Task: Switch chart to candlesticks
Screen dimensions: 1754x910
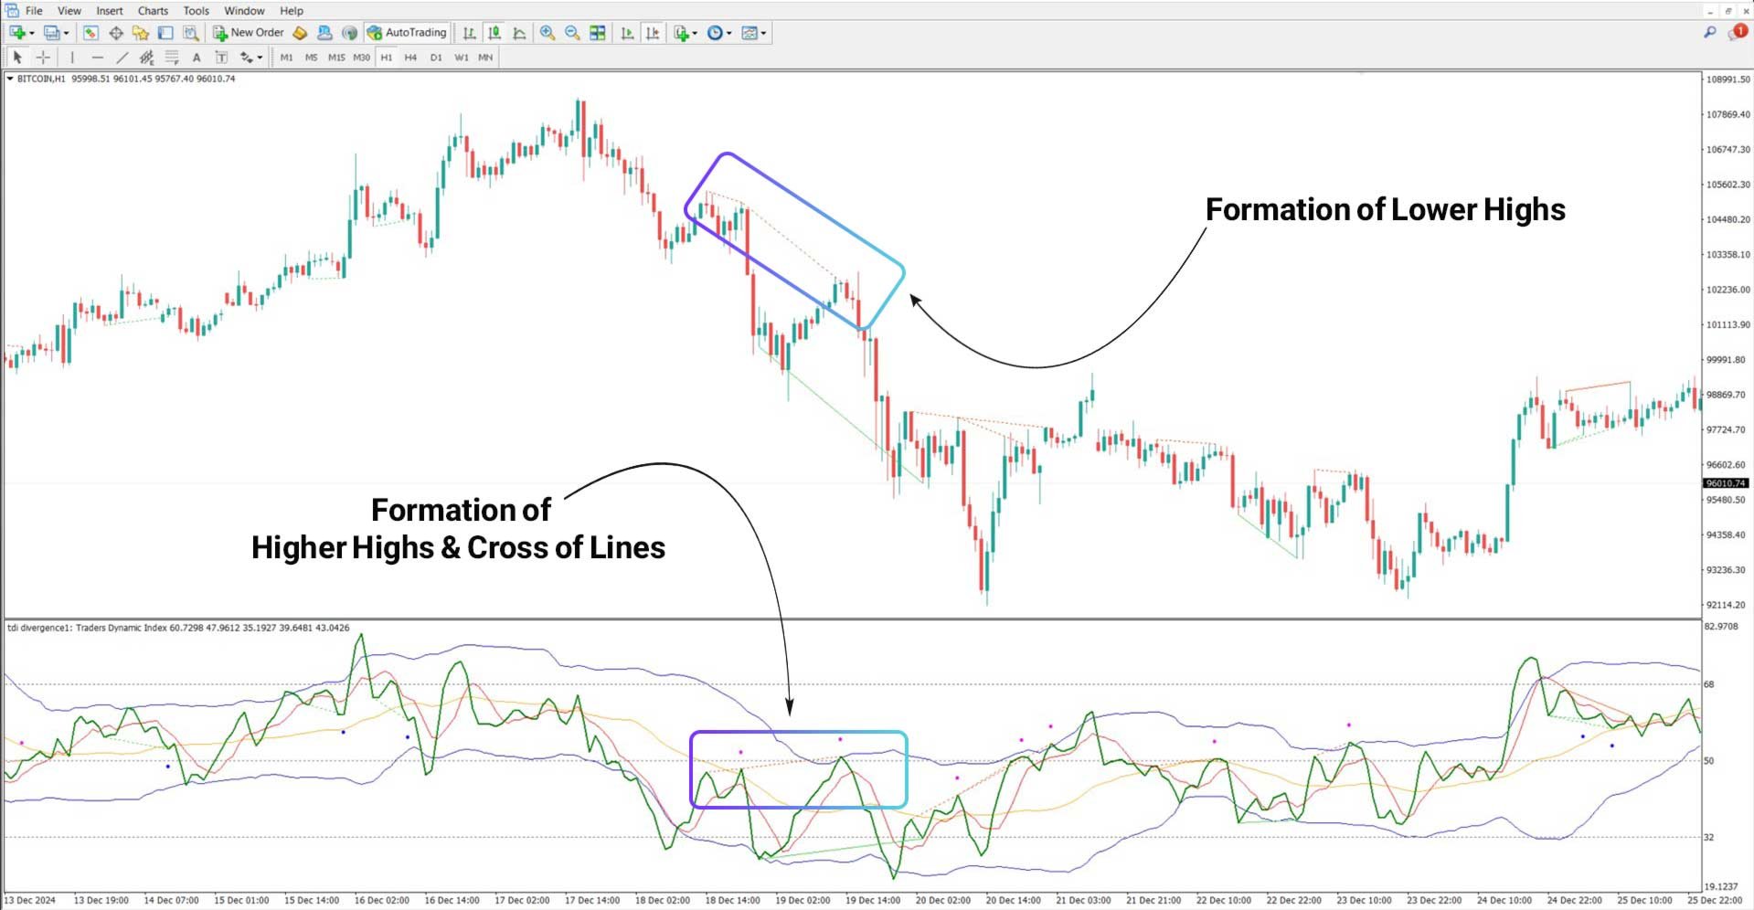Action: (x=494, y=33)
